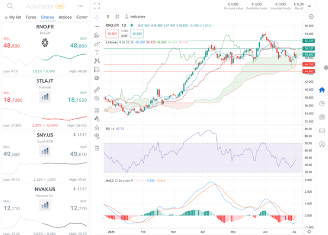Activate the zoom in tool
The height and width of the screenshot is (235, 328).
97,99
